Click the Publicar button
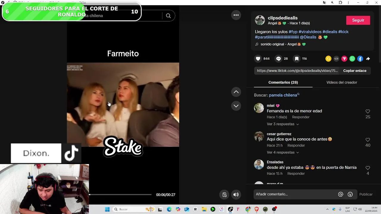Viewport: 381px width, 214px height. [366, 194]
